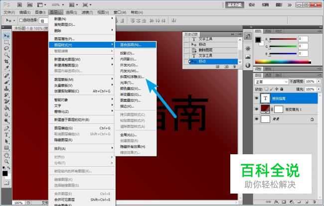The height and width of the screenshot is (206, 324).
Task: Open the opacity (不透明度) slider arrow
Action: tap(319, 82)
